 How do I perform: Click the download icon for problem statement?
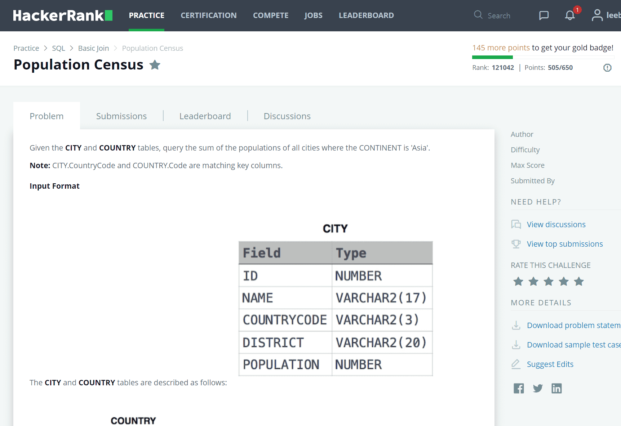[516, 325]
